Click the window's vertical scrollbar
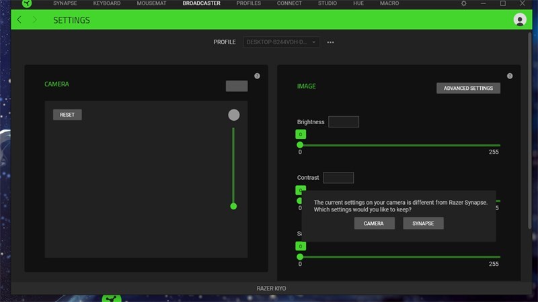538x302 pixels. click(x=529, y=130)
